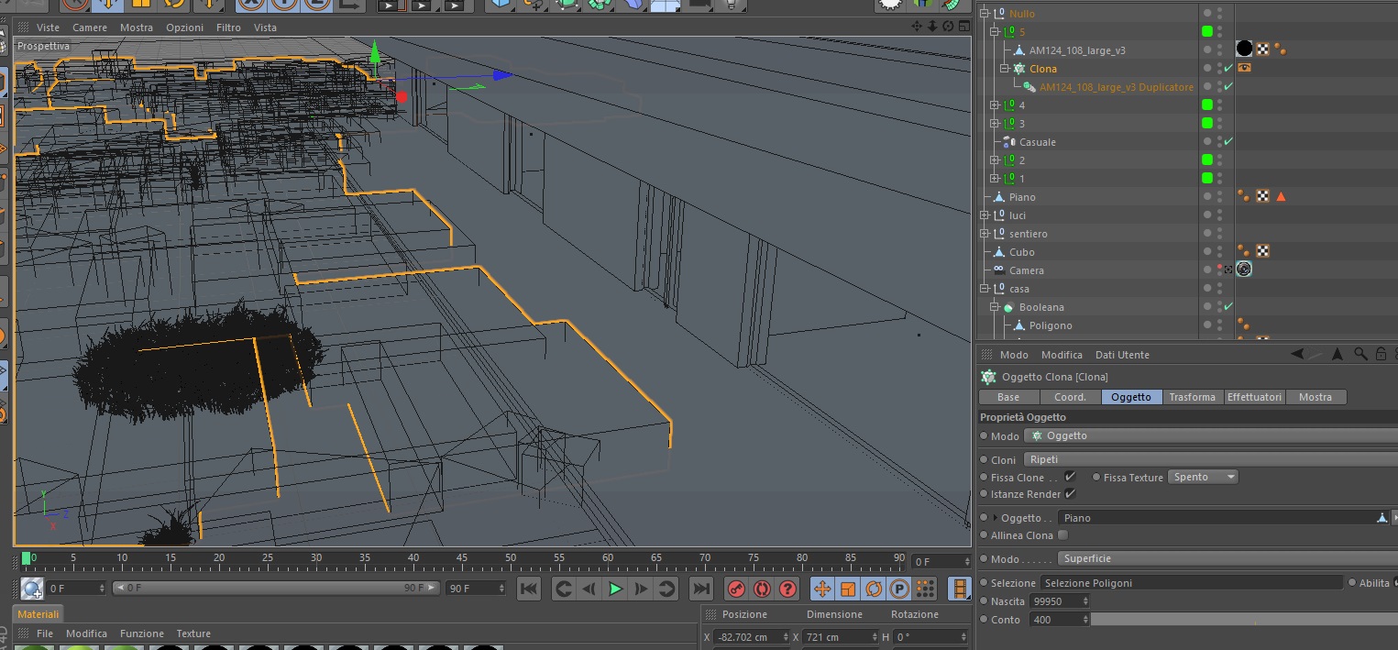Viewport: 1398px width, 650px height.
Task: Toggle the Clona enable checkmark
Action: point(1228,68)
